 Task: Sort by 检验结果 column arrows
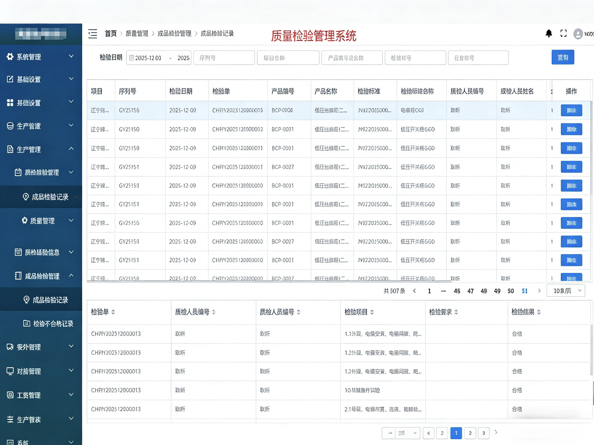tap(539, 312)
